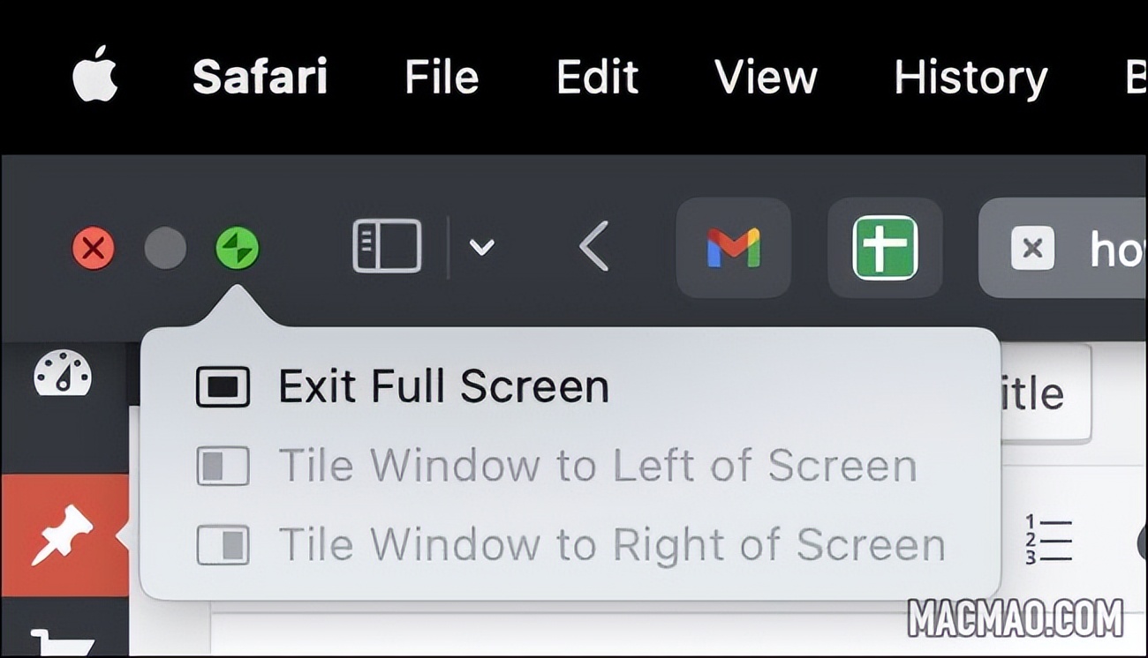
Task: Open the History menu
Action: 971,78
